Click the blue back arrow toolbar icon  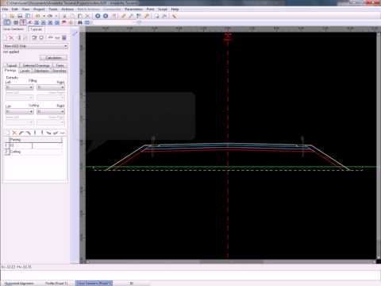(x=98, y=16)
